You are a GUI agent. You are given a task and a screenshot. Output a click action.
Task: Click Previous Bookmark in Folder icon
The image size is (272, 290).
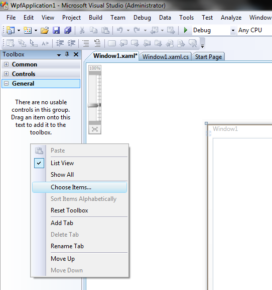pos(147,43)
